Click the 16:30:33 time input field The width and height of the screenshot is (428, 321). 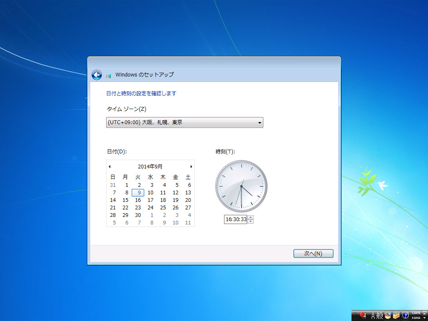click(x=235, y=219)
